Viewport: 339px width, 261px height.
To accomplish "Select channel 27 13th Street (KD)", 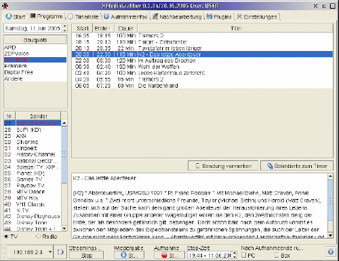I will click(x=33, y=124).
